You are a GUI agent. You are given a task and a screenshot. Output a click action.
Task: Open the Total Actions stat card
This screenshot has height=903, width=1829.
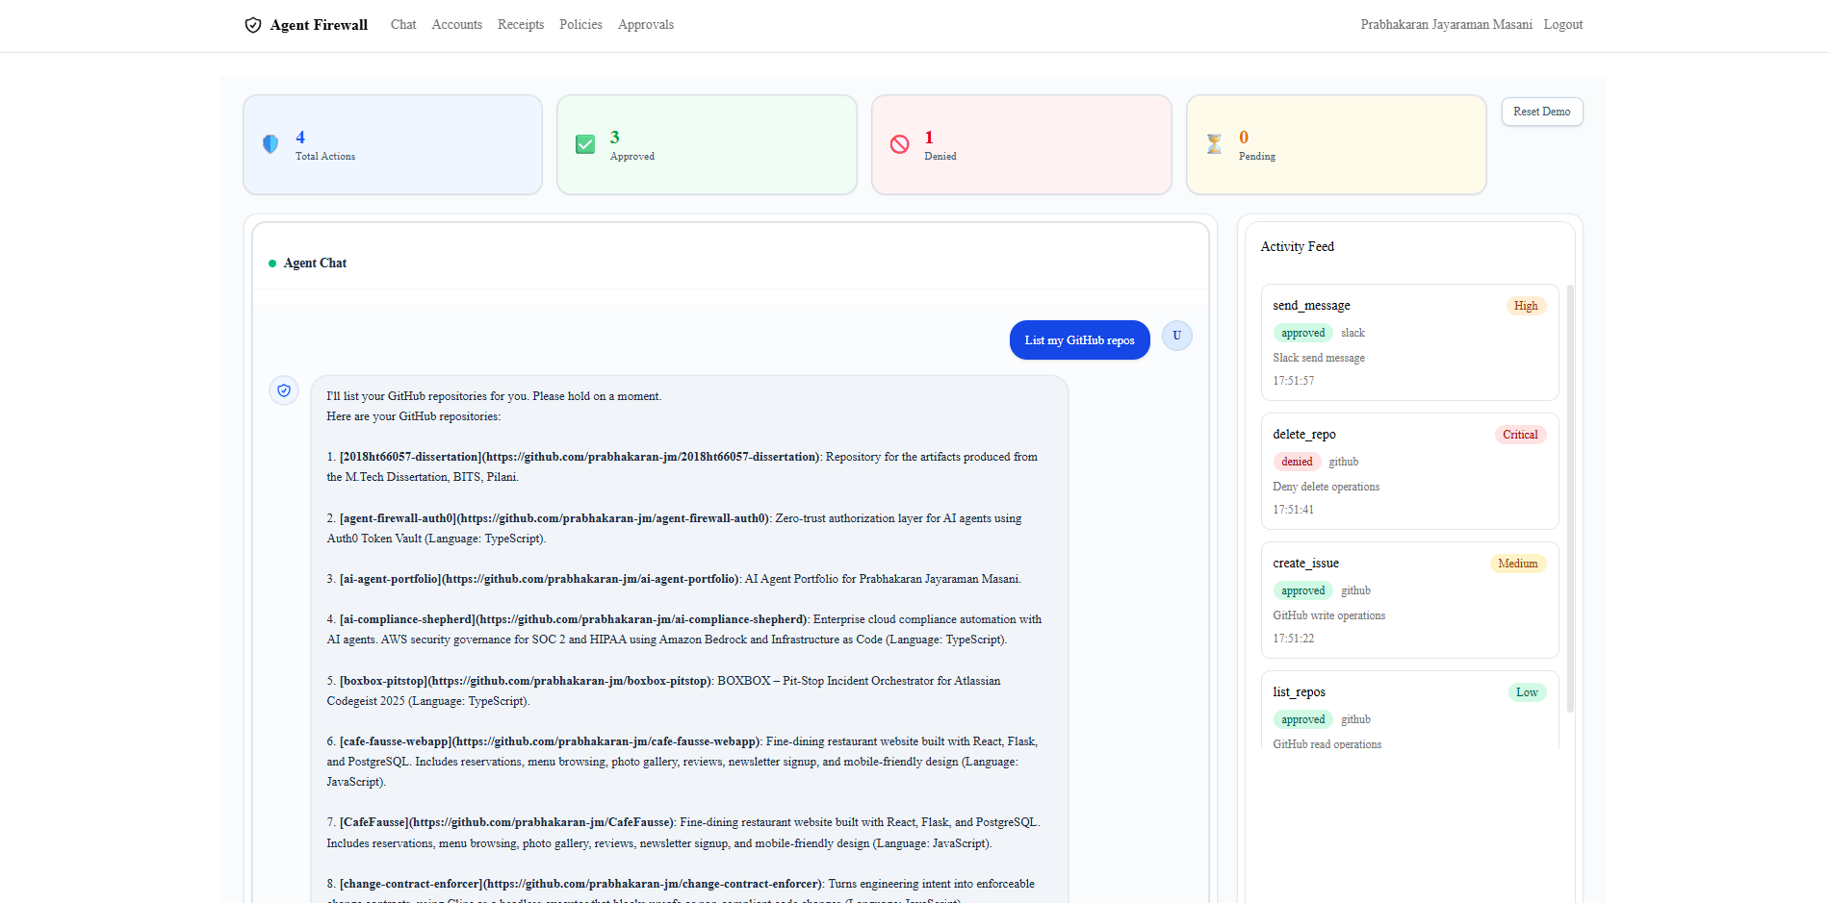click(393, 144)
